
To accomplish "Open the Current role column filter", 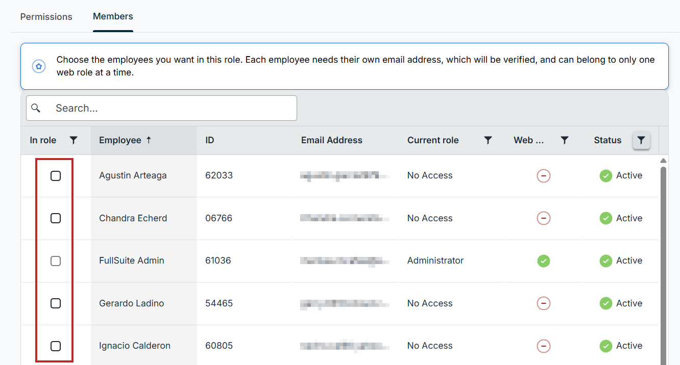I will pos(488,140).
